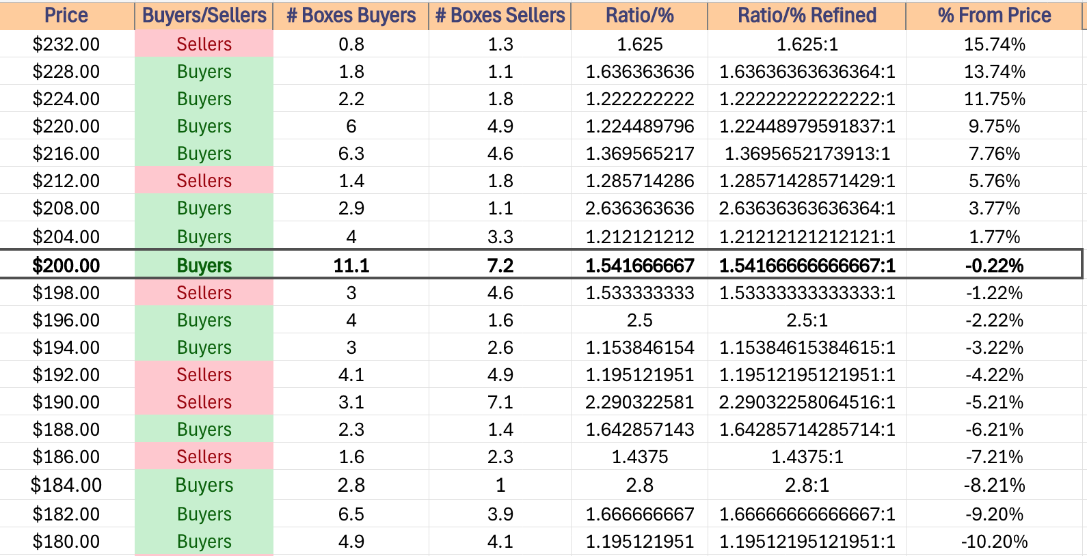Select Sellers cell in $212.00 row
1087x556 pixels.
point(204,181)
